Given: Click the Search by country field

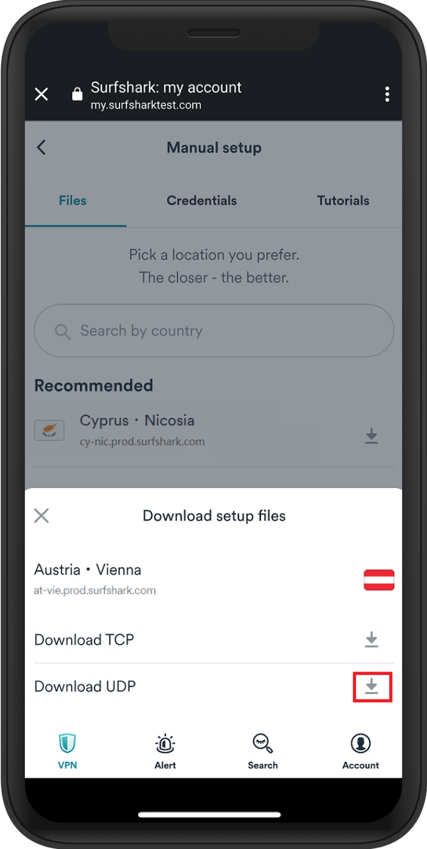Looking at the screenshot, I should click(x=214, y=331).
